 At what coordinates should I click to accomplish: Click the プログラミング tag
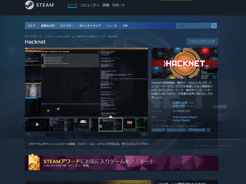point(197,130)
